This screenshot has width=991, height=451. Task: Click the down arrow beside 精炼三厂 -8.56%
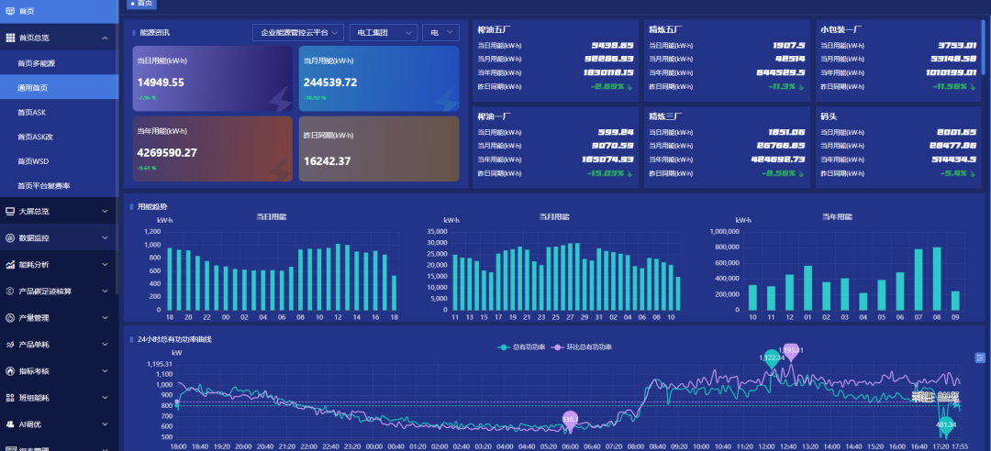[802, 173]
